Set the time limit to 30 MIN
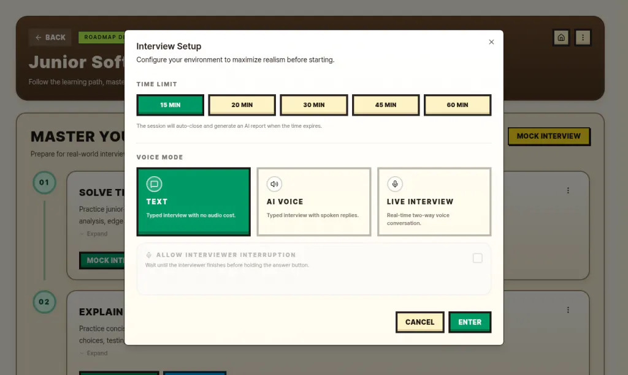The height and width of the screenshot is (375, 628). click(313, 105)
